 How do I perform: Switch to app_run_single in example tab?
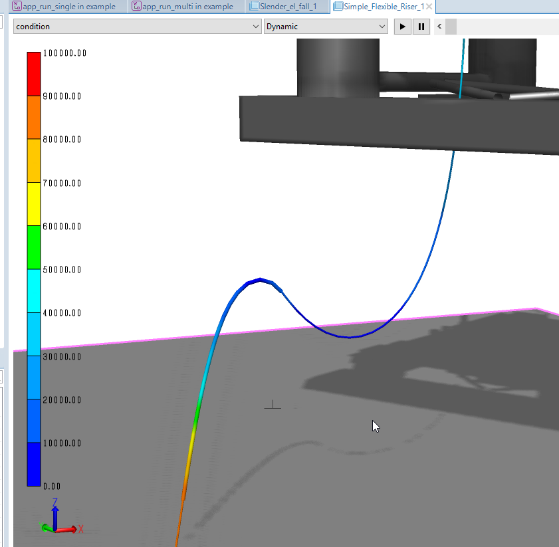69,7
